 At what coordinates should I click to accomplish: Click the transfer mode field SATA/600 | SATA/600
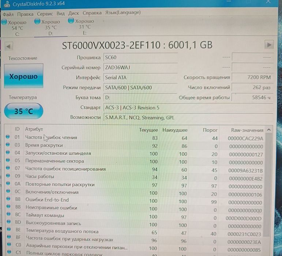[140, 88]
